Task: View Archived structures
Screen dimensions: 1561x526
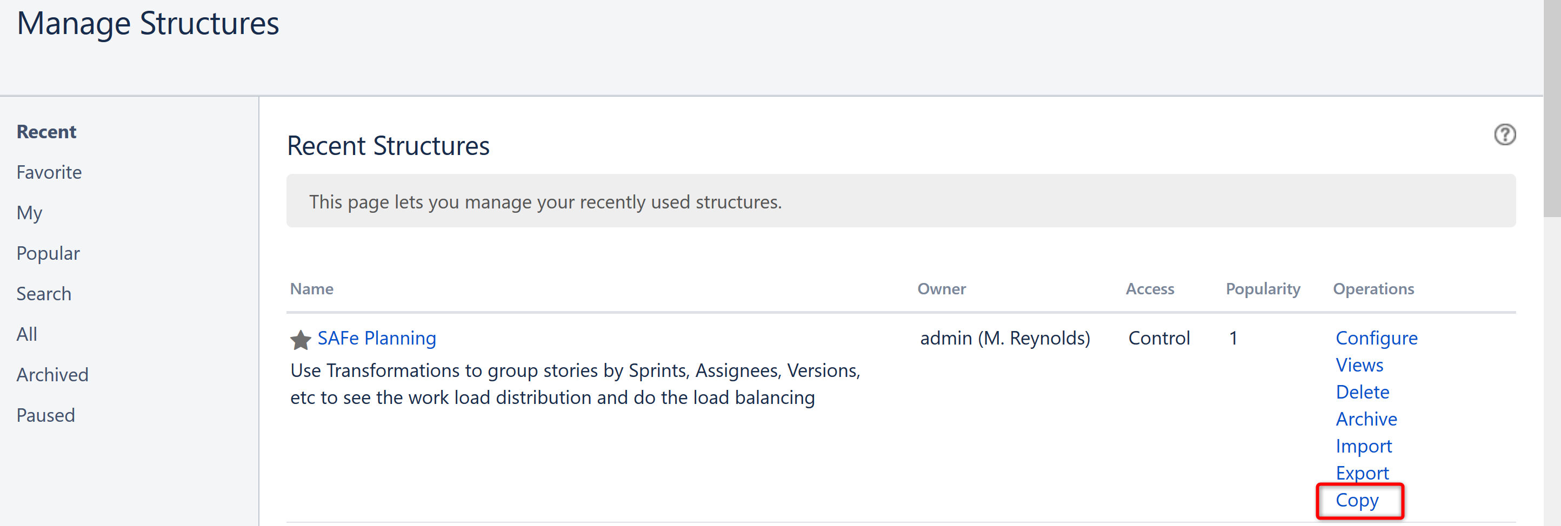Action: (53, 374)
